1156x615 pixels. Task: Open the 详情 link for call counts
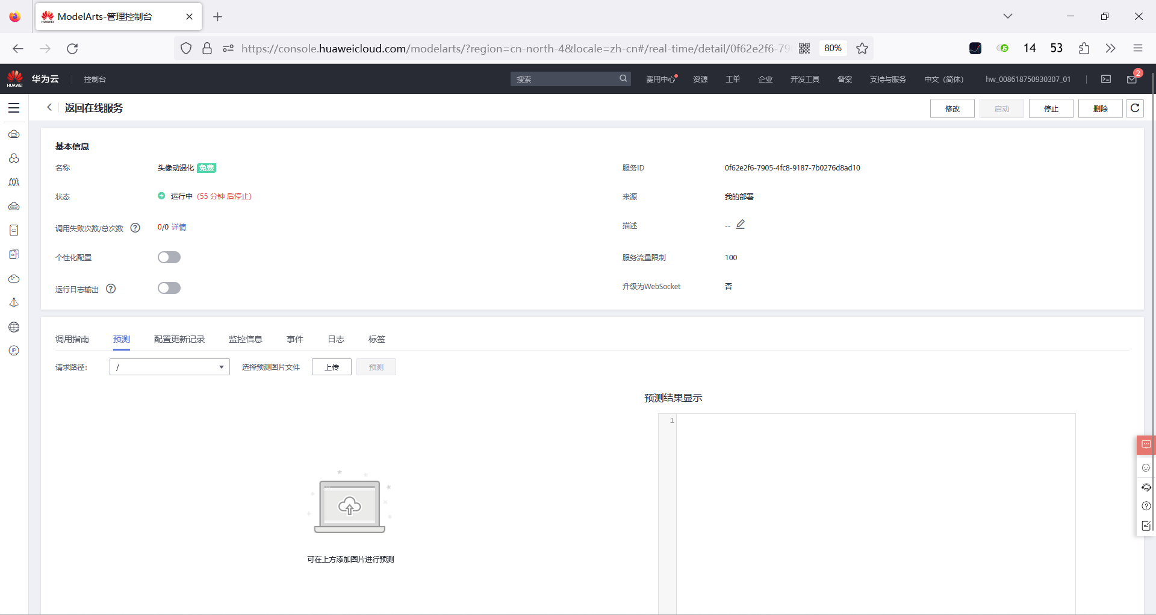[179, 227]
